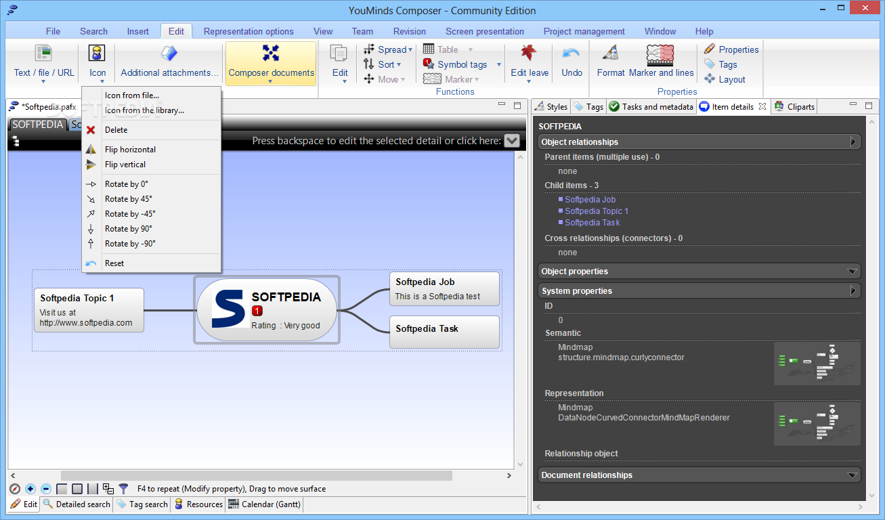This screenshot has width=885, height=520.
Task: Click the zoom out minus icon
Action: 46,489
